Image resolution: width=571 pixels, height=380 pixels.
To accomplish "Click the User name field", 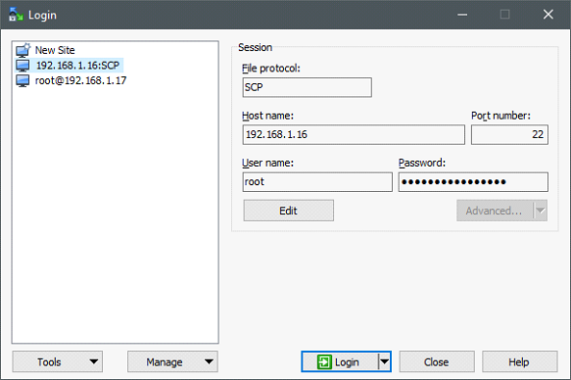I will pos(317,182).
